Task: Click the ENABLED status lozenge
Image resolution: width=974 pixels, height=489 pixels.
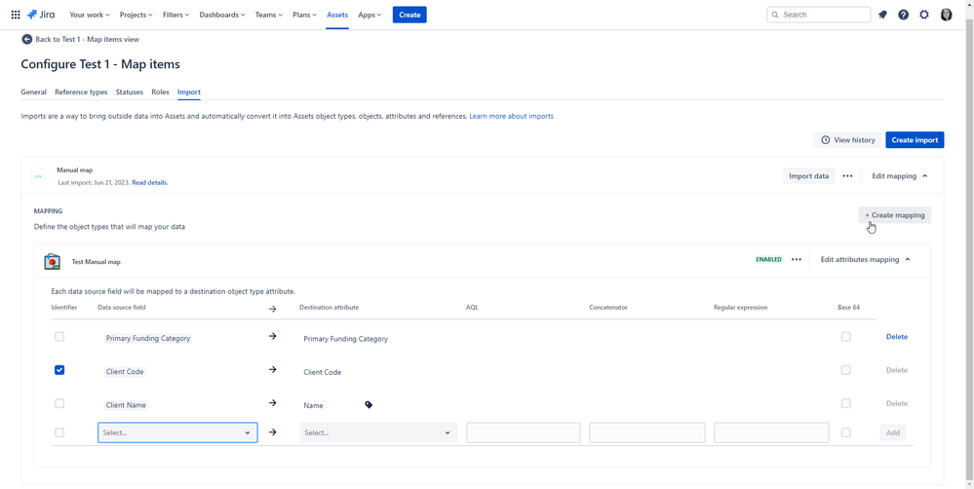Action: 768,259
